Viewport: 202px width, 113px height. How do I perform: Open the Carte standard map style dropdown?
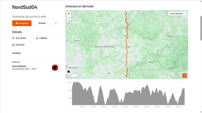pyautogui.click(x=178, y=13)
